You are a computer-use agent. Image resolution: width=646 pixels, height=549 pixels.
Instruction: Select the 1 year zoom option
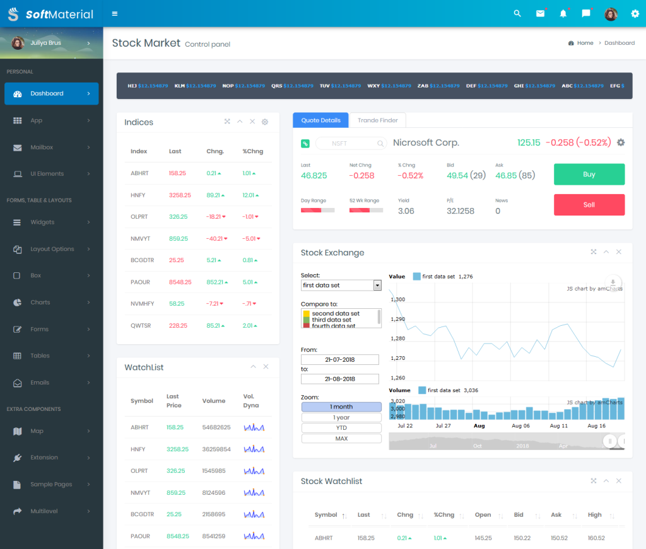341,417
